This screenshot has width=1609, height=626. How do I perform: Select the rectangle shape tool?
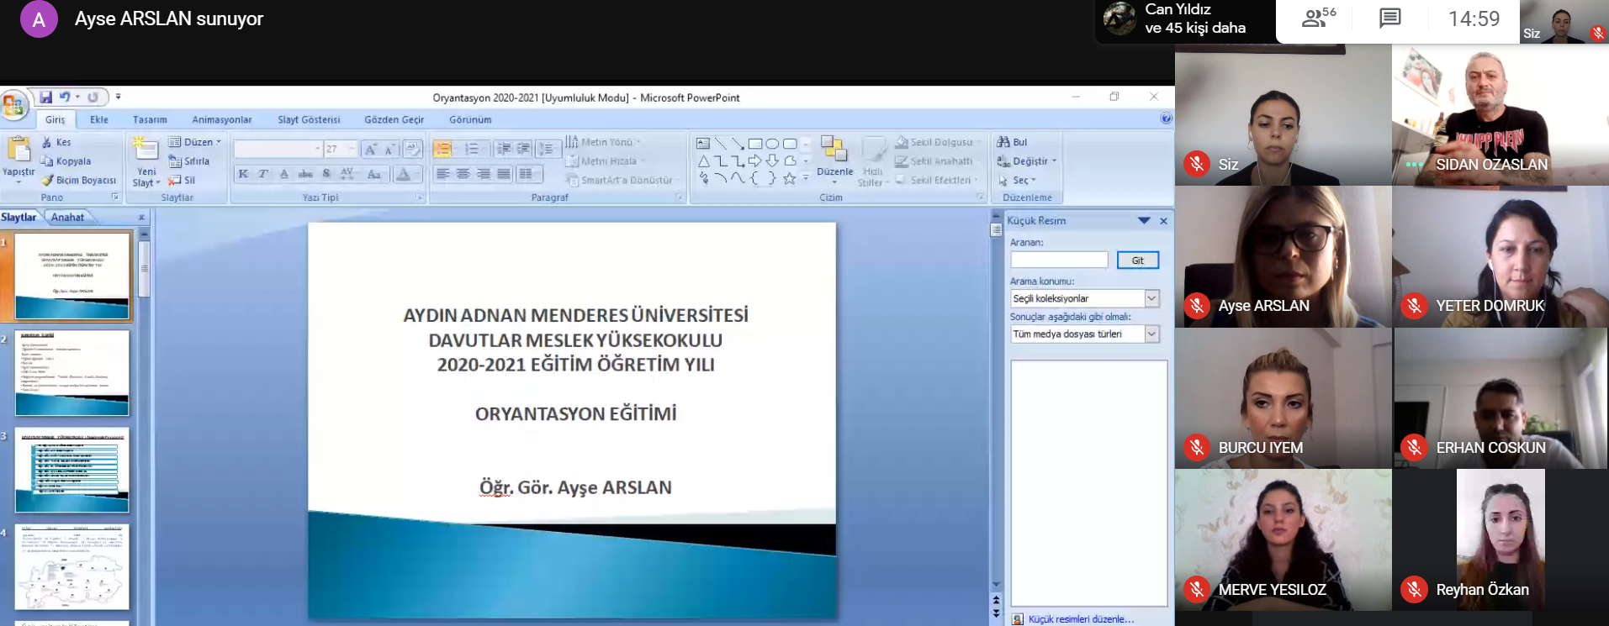click(754, 144)
